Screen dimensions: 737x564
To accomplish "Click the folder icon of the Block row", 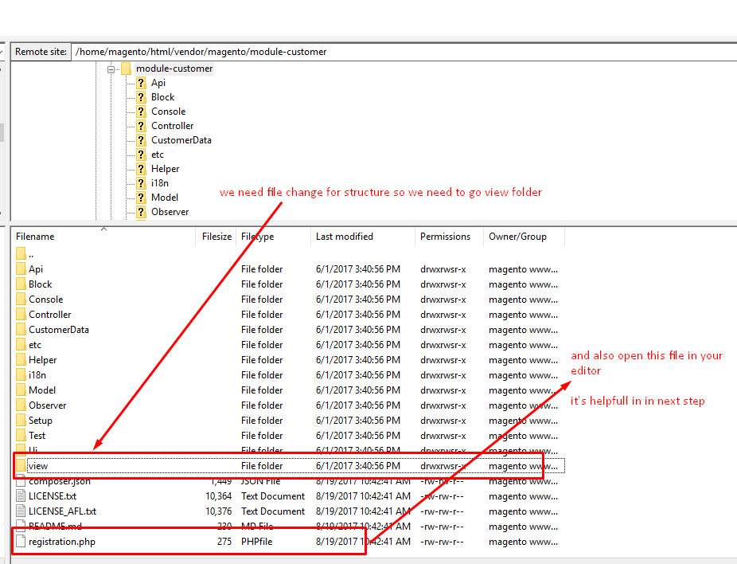I will click(21, 284).
